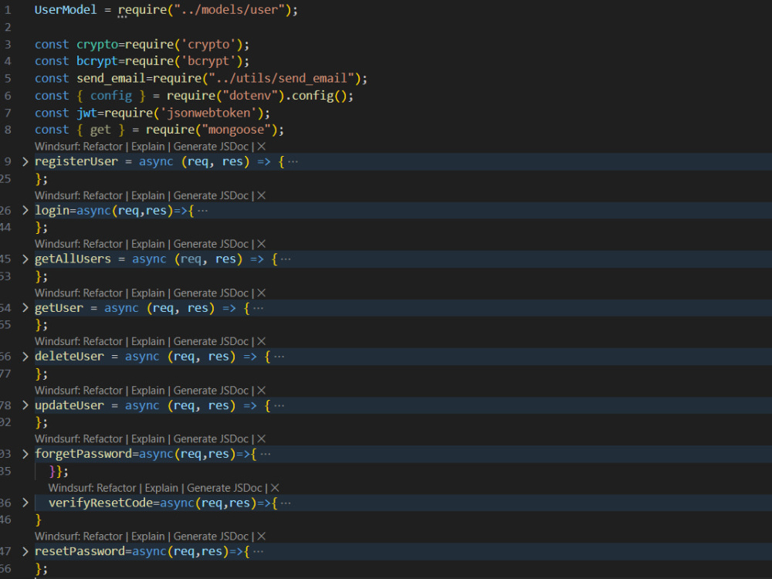Click Explain above the login function
Screen dimensions: 772x579
(x=148, y=195)
